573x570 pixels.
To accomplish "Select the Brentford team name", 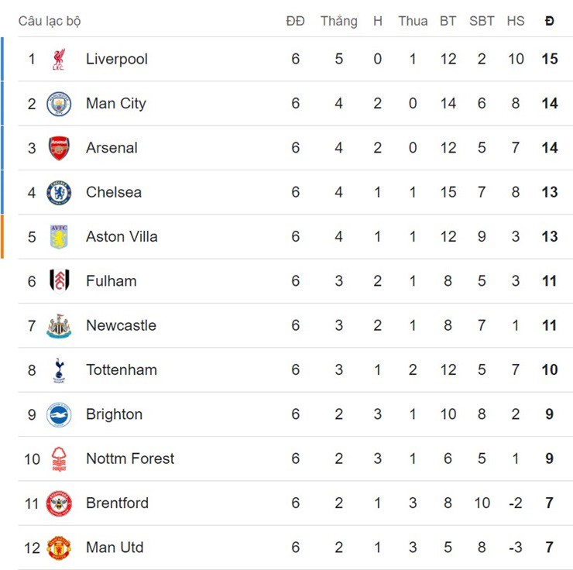I will pos(117,503).
